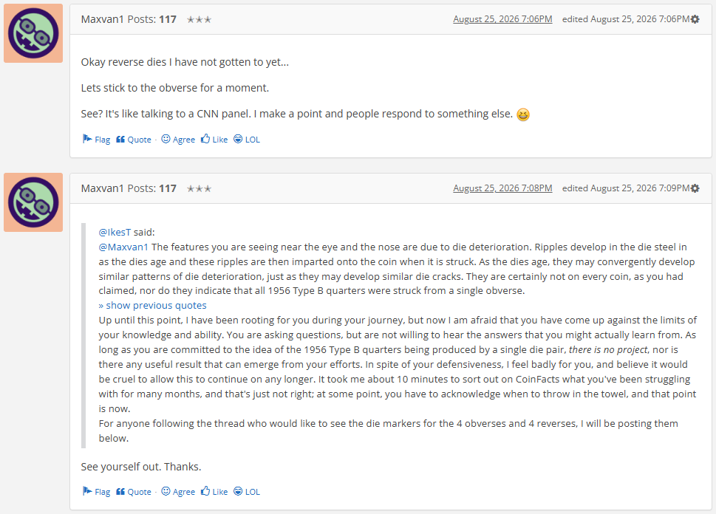Quote the second post by Maxvan1
This screenshot has width=716, height=514.
tap(133, 492)
